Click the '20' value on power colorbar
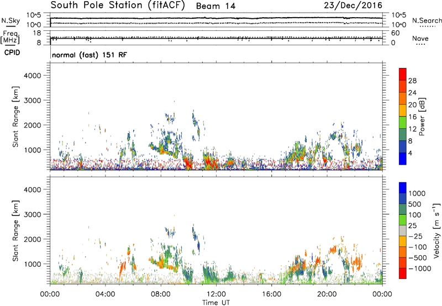Image resolution: width=442 pixels, height=306 pixels. click(x=412, y=105)
